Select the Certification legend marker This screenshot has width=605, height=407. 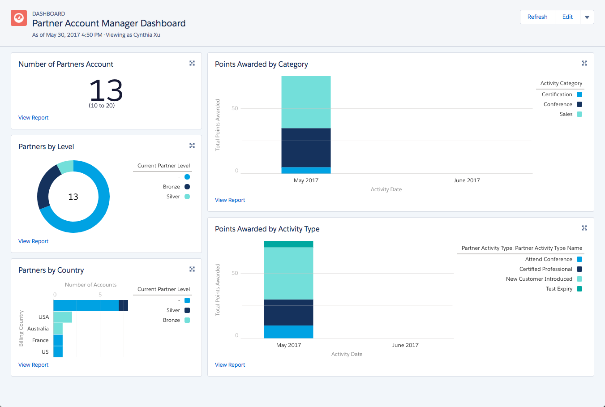tap(580, 94)
